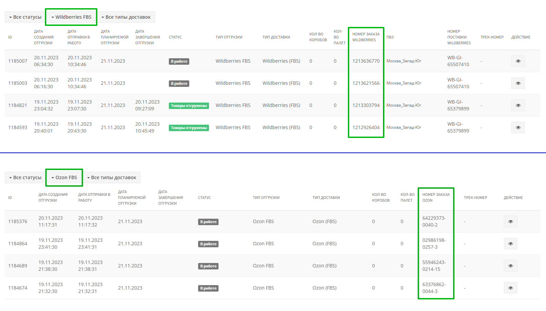View Ozon shipment 1184864 details
The height and width of the screenshot is (311, 546).
click(x=510, y=244)
